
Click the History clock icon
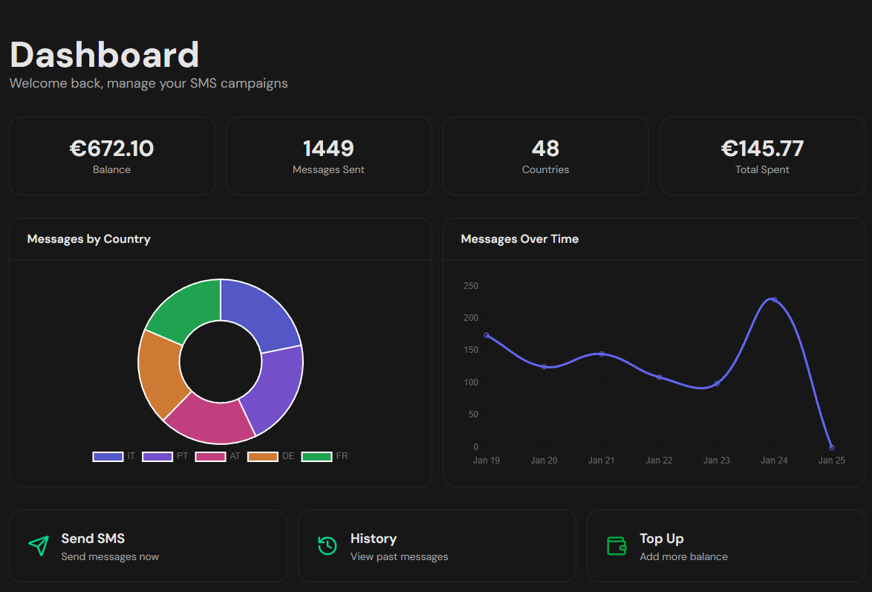(x=328, y=546)
